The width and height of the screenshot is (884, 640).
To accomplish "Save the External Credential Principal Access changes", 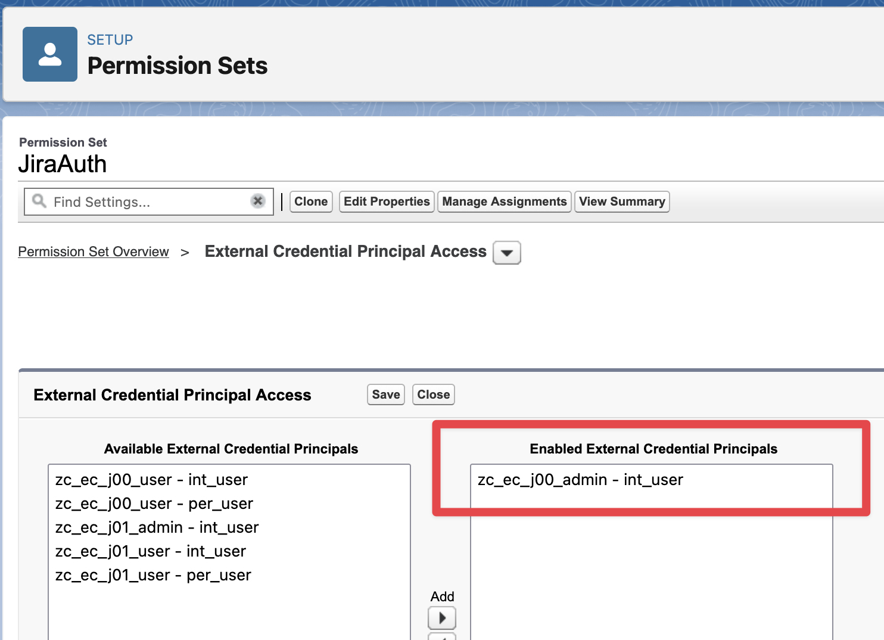I will click(386, 394).
